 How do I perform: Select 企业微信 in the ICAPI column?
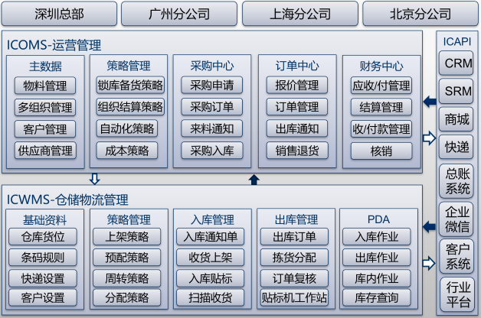(458, 219)
